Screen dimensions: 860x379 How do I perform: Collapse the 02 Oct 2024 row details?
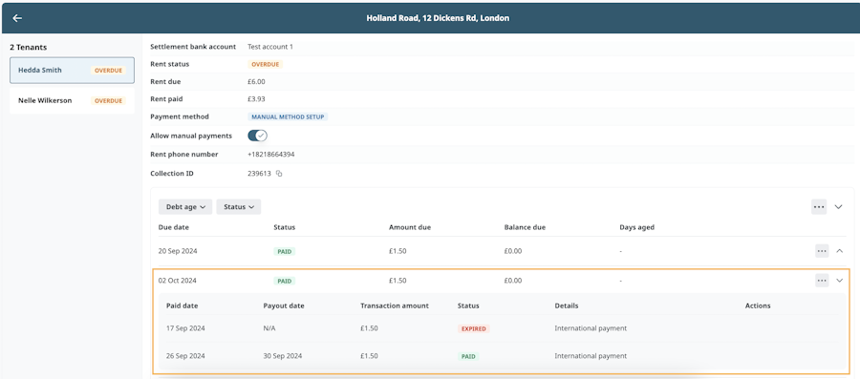[839, 281]
